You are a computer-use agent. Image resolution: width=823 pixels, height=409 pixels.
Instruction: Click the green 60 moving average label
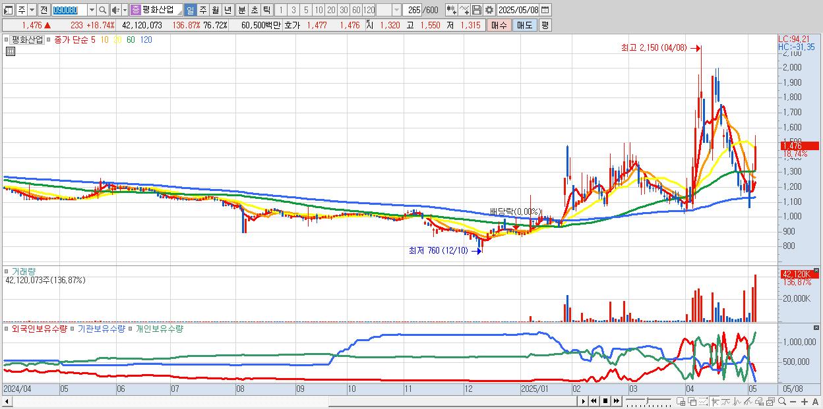click(131, 40)
